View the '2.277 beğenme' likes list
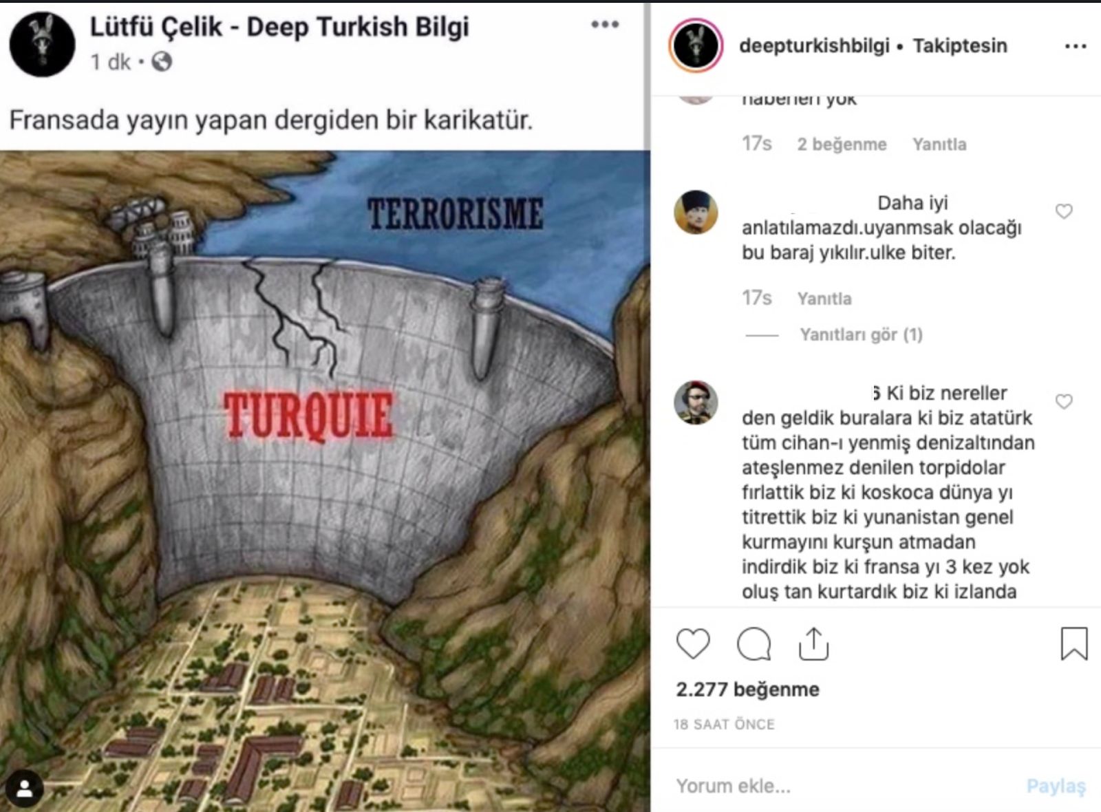 [x=747, y=690]
